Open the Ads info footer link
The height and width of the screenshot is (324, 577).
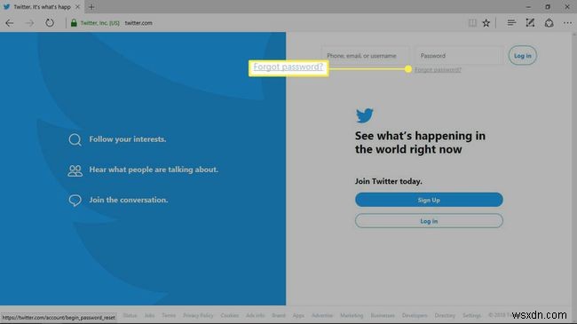(x=256, y=315)
